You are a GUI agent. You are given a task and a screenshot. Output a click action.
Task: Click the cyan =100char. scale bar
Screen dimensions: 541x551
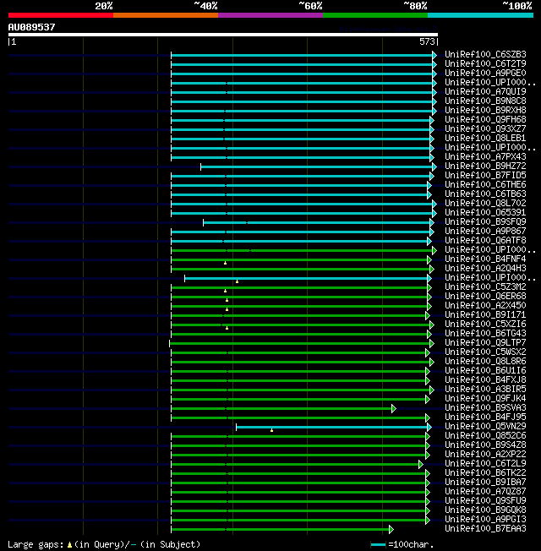tap(378, 545)
